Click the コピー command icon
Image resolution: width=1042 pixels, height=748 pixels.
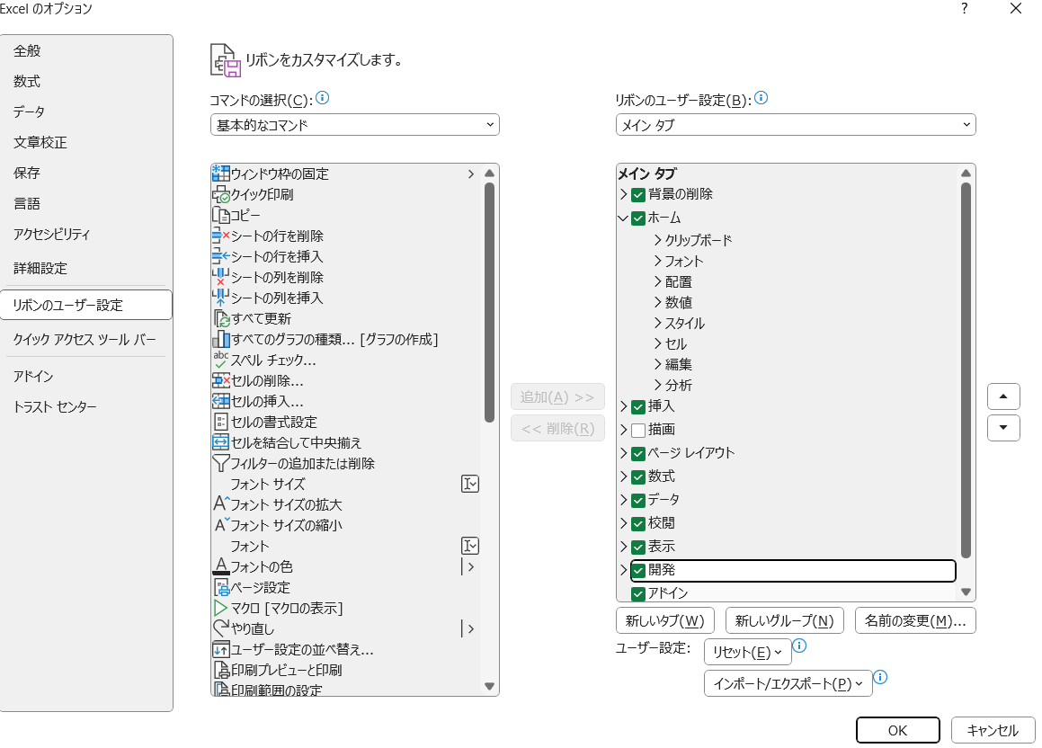coord(220,215)
